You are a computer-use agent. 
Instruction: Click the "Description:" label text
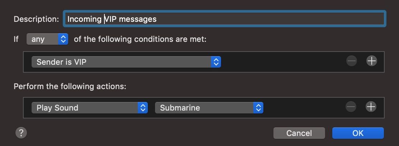coord(36,19)
